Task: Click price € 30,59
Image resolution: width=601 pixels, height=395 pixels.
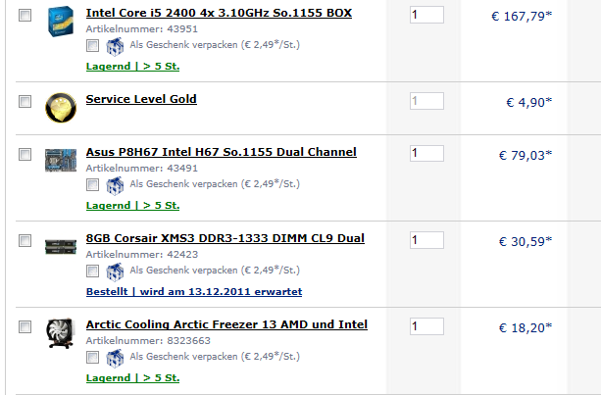Action: pos(526,241)
